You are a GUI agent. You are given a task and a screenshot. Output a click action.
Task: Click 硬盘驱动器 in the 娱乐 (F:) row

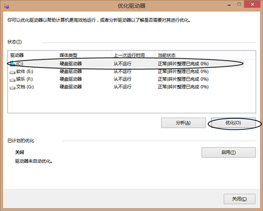pyautogui.click(x=70, y=79)
